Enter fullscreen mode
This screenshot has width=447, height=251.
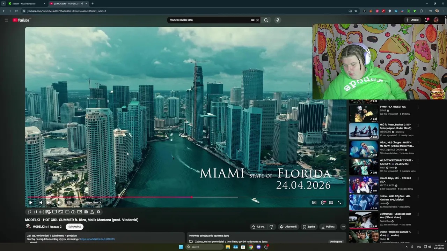(339, 203)
